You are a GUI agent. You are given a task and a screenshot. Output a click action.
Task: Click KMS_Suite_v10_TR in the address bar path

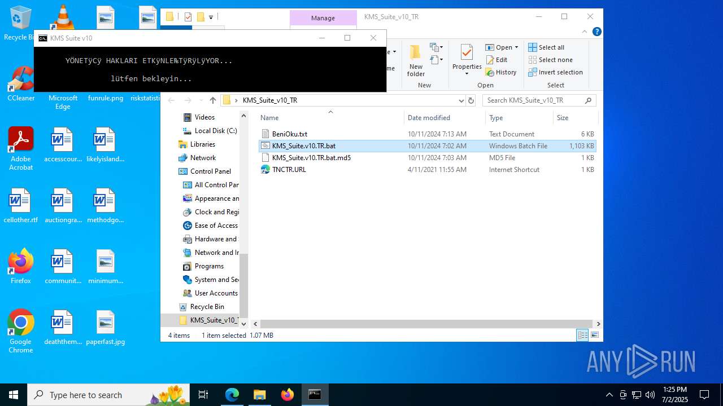coord(270,100)
